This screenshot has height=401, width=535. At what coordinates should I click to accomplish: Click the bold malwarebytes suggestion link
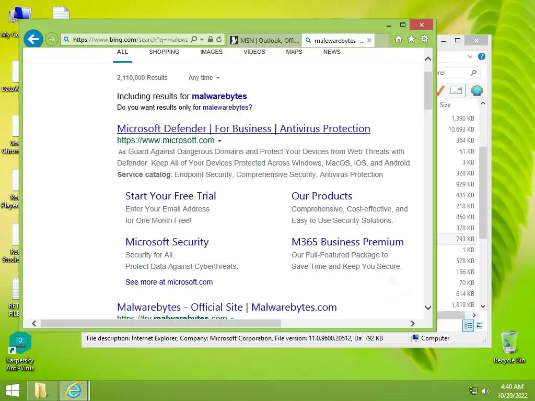219,97
